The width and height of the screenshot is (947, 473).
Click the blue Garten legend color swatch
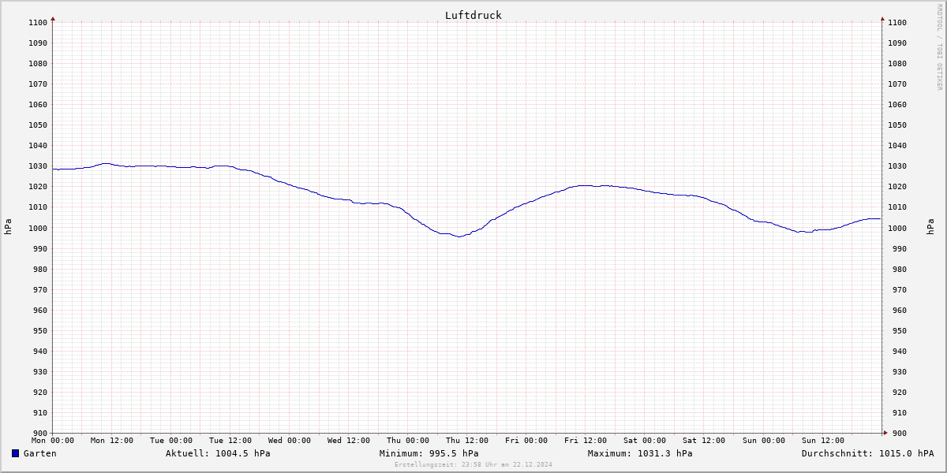[15, 453]
